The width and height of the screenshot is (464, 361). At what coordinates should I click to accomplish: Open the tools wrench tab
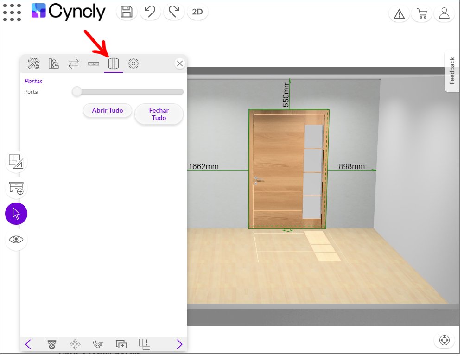(x=34, y=63)
